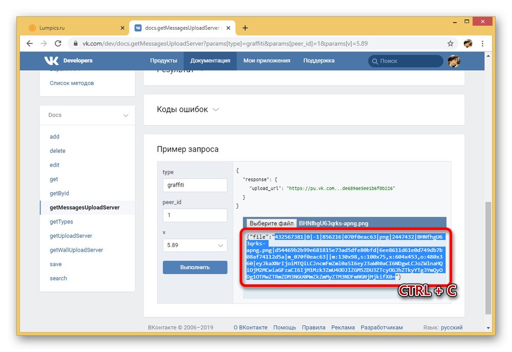Click the type field with graffiti
Screen dimensions: 512x352
click(x=195, y=185)
